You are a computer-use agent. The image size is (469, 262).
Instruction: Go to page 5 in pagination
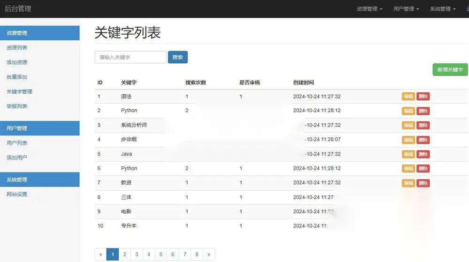point(160,254)
